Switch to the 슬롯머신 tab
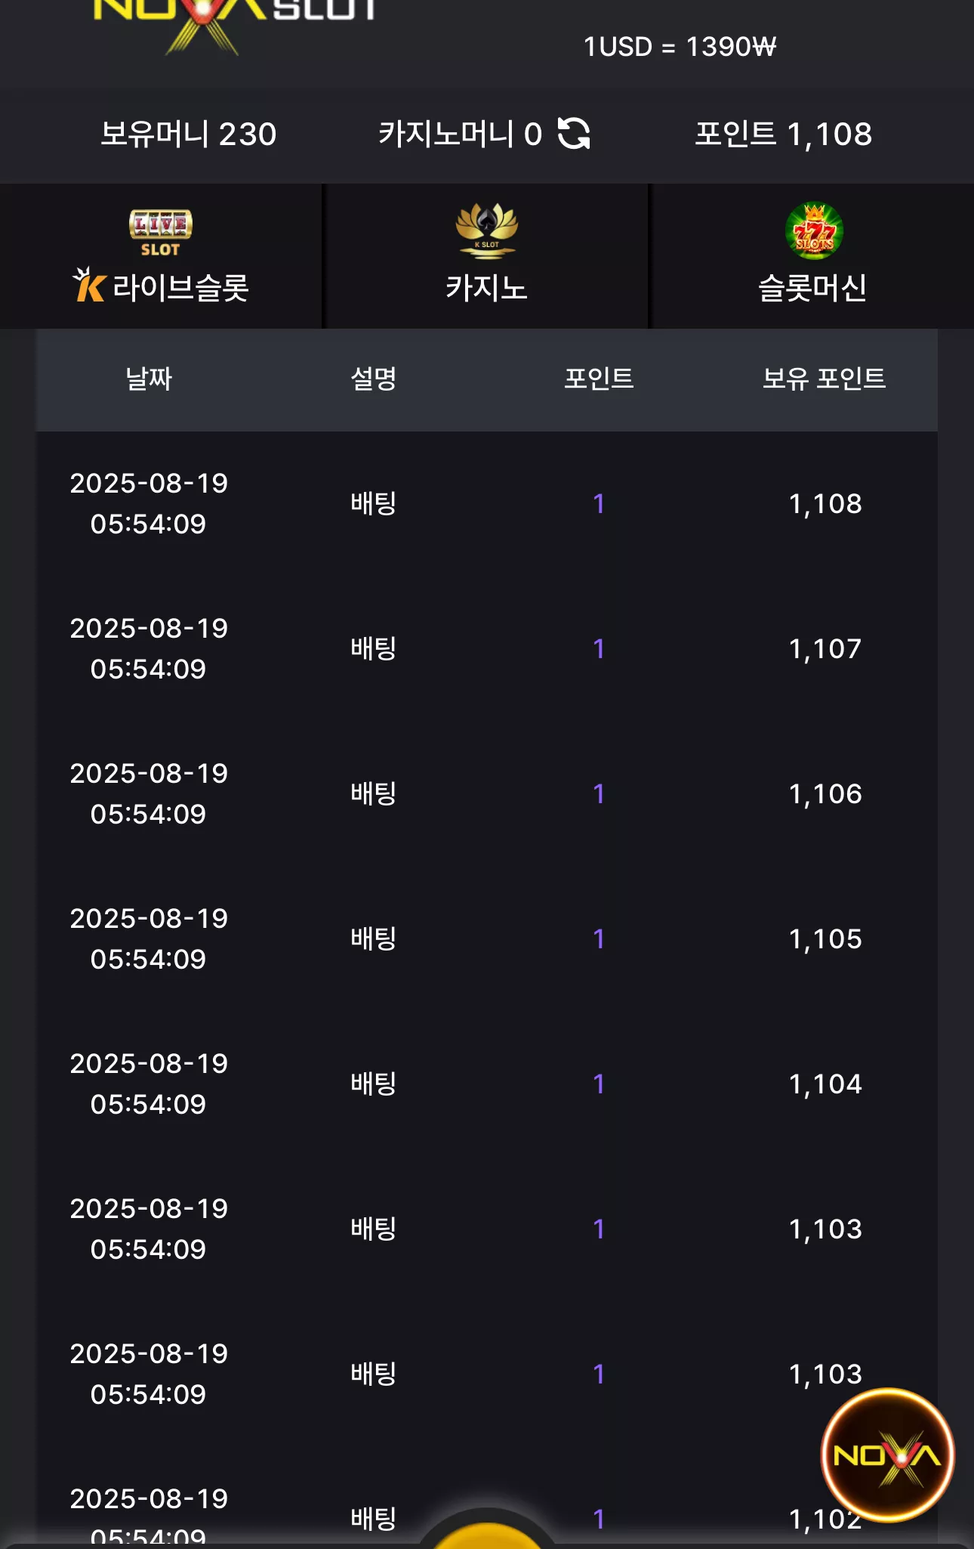The height and width of the screenshot is (1549, 974). (812, 256)
